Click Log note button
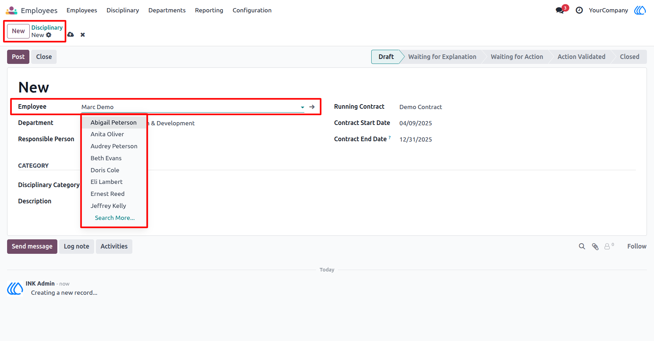Viewport: 654px width, 341px height. 76,246
